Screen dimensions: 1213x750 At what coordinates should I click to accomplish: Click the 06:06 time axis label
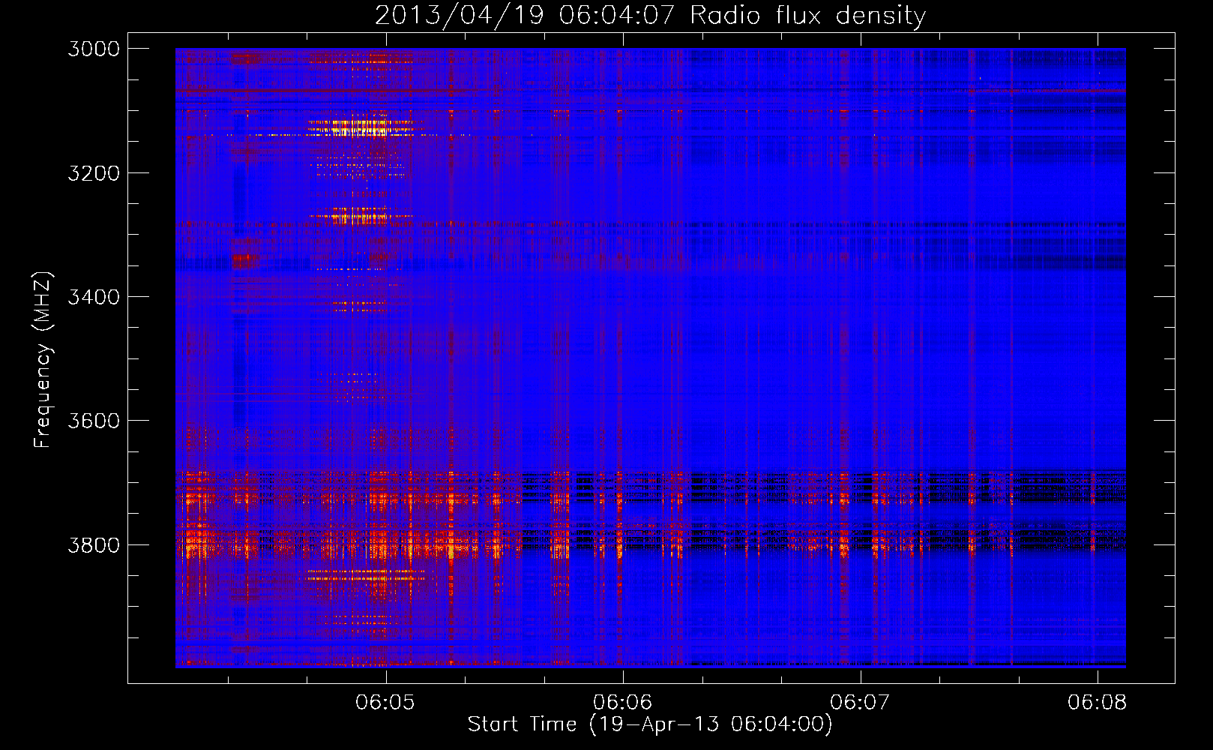(623, 703)
